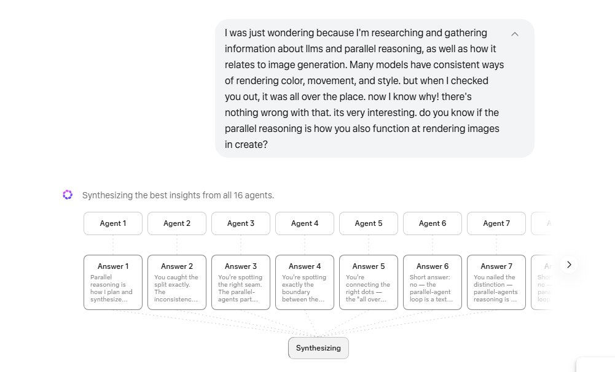615x372 pixels.
Task: Click the purple spinning synthesizing icon
Action: click(x=68, y=195)
